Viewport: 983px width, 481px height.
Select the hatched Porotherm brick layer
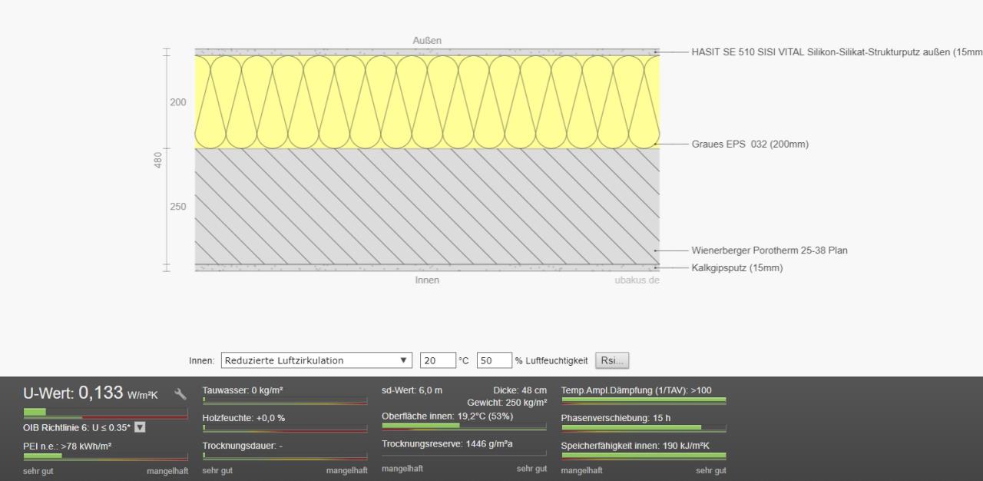coord(427,206)
